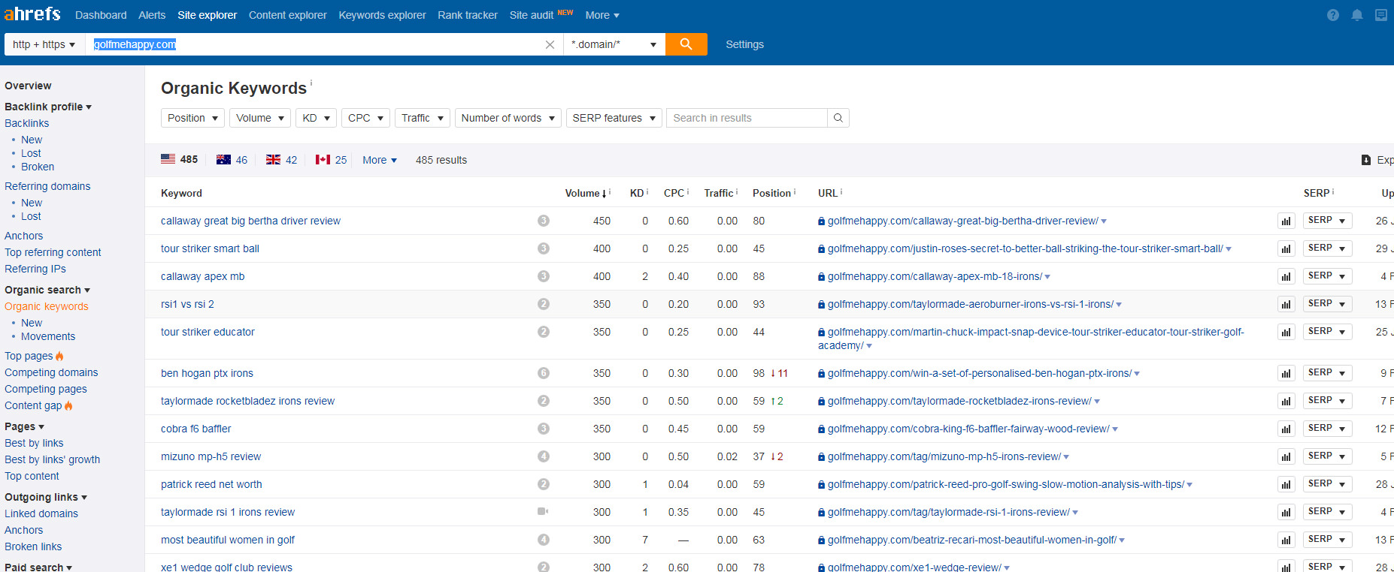1394x572 pixels.
Task: Open the *.domain/* mode dropdown
Action: point(614,44)
